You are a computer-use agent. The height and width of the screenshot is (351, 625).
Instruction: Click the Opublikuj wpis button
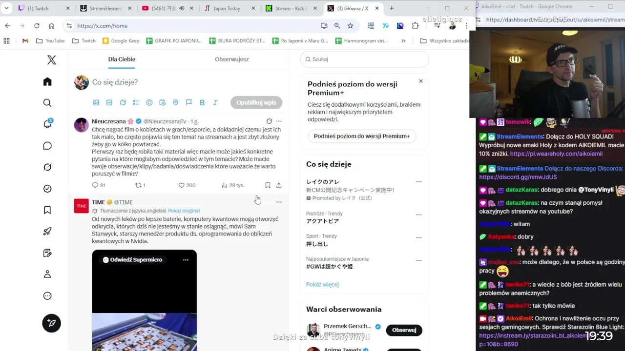click(x=256, y=102)
